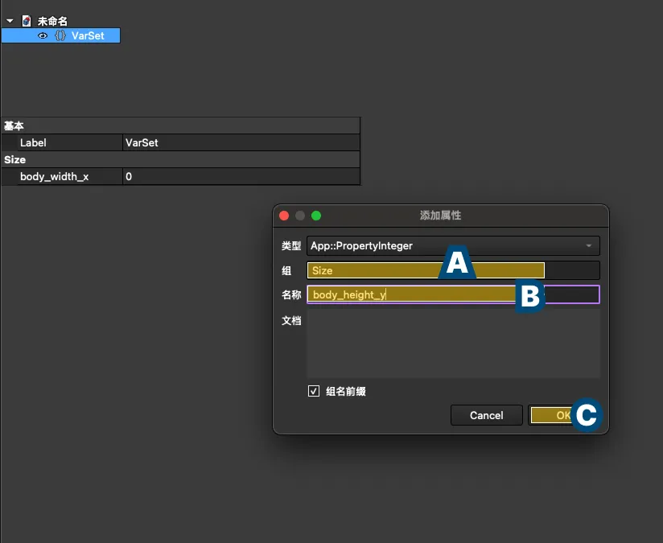Collapse the 未命名 document tree arrow
Image resolution: width=663 pixels, height=543 pixels.
pyautogui.click(x=10, y=21)
